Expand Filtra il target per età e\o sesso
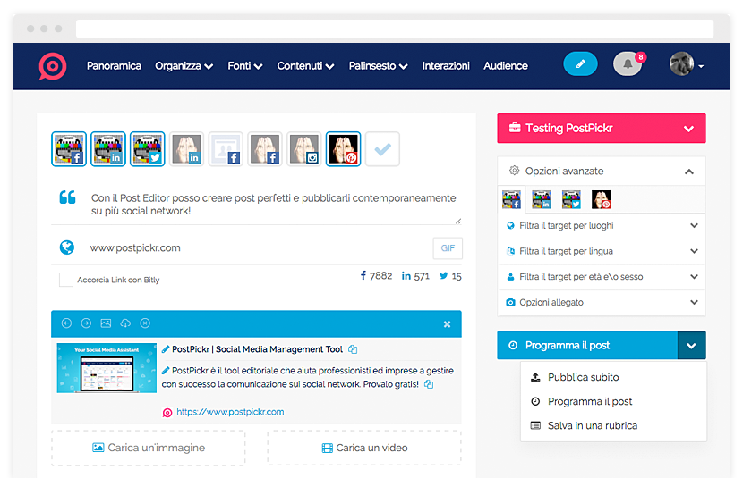Image resolution: width=743 pixels, height=478 pixels. click(602, 277)
